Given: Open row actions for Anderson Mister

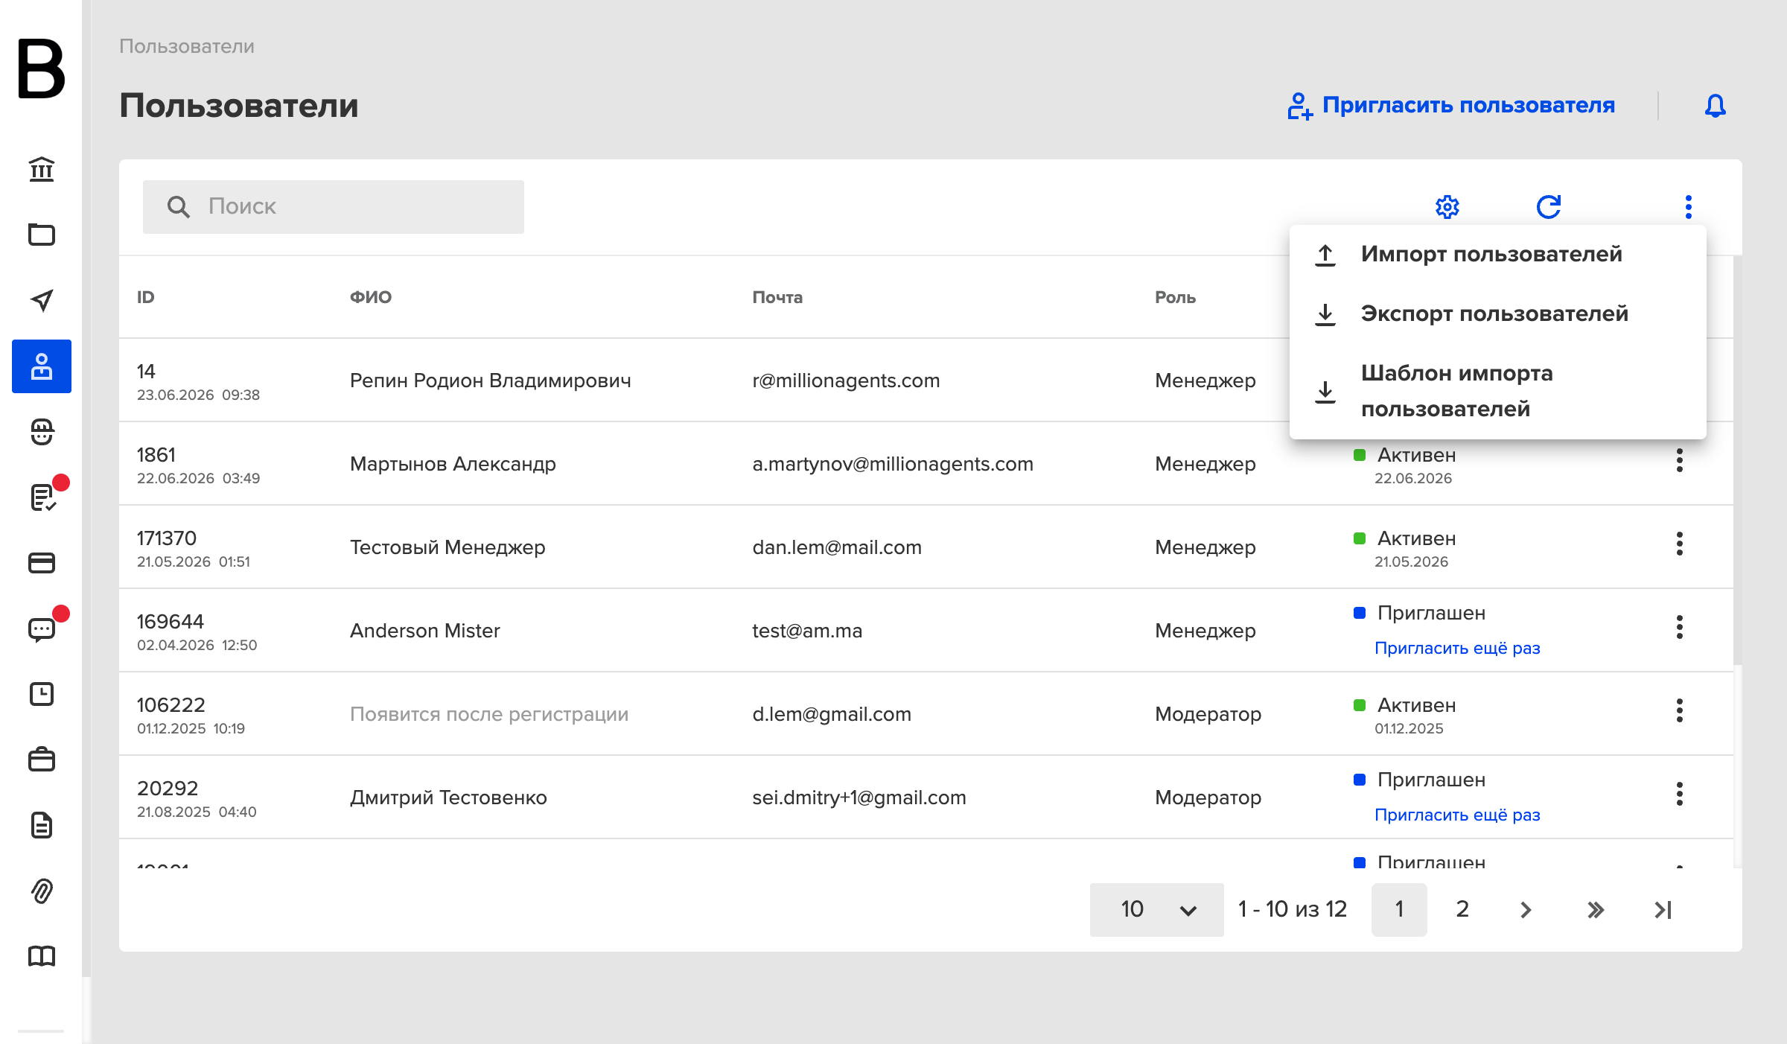Looking at the screenshot, I should click(1680, 628).
